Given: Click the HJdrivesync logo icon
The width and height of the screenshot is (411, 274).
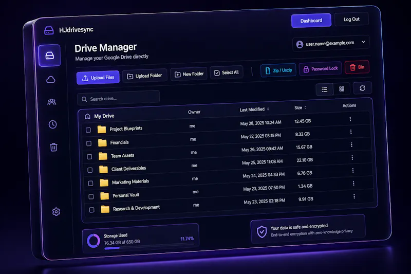Looking at the screenshot, I should [49, 30].
